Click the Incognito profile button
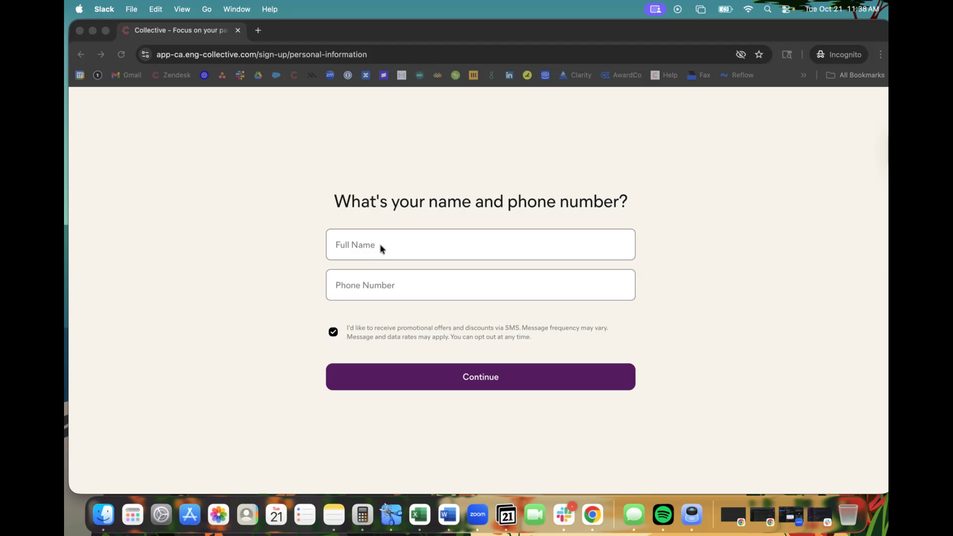 (x=839, y=55)
